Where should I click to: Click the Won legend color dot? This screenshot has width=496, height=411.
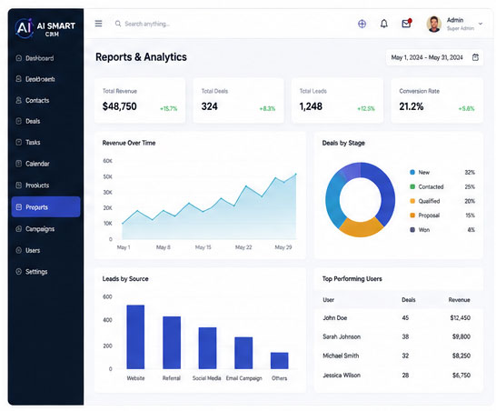tap(412, 229)
